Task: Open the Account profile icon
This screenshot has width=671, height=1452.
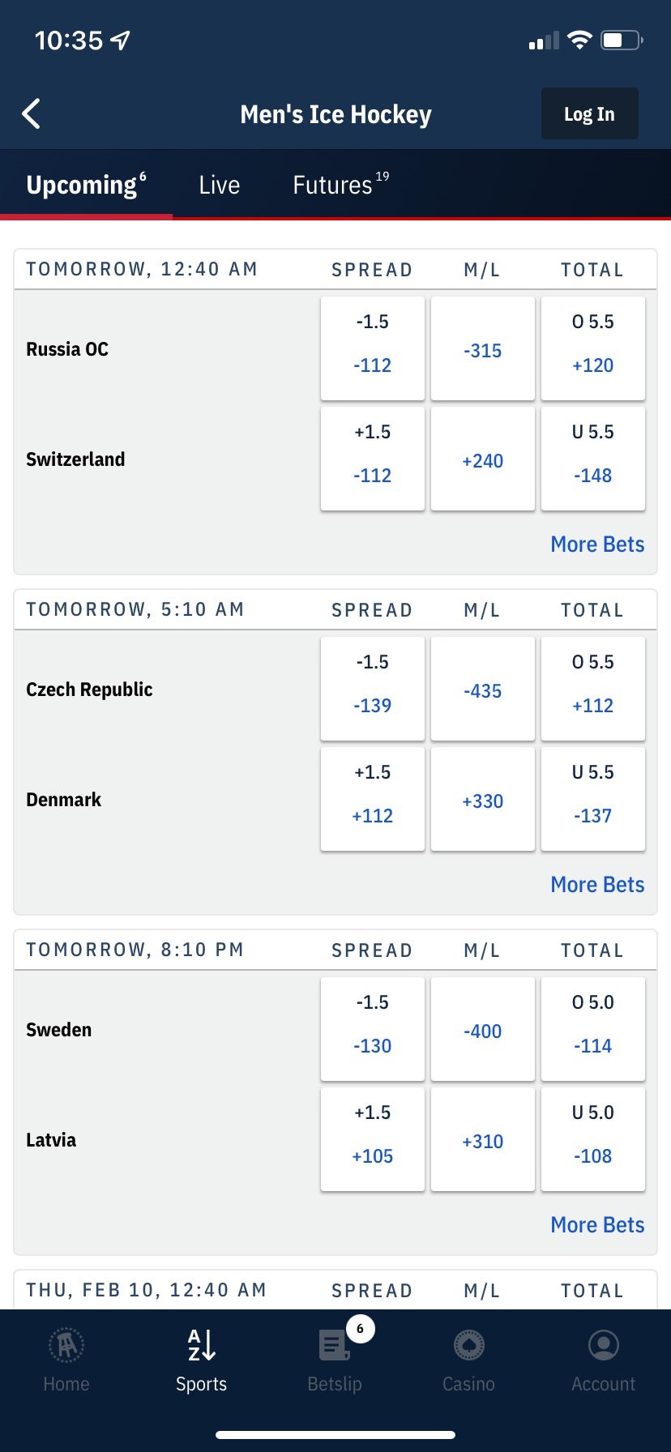Action: [x=603, y=1346]
